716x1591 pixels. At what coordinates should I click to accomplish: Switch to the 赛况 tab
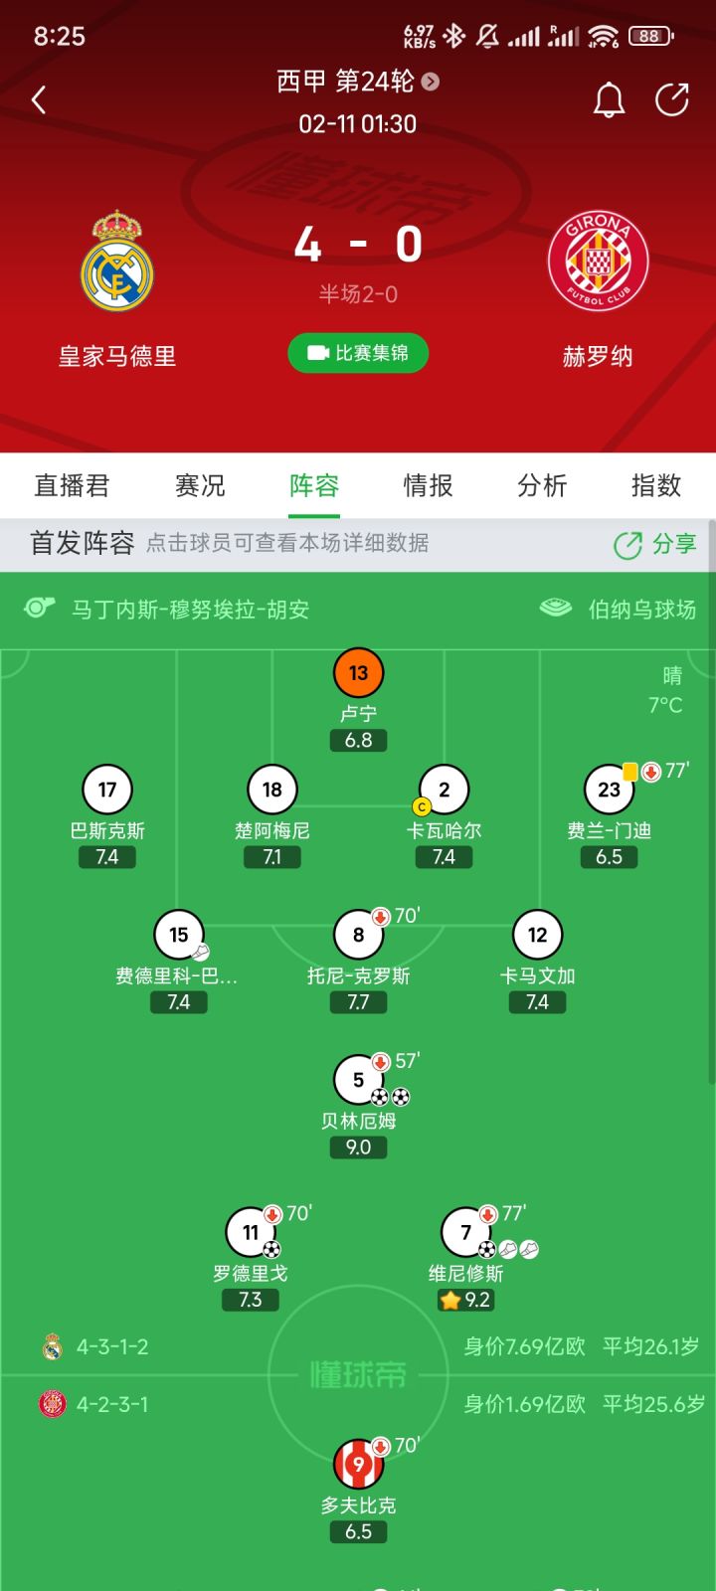pos(200,485)
